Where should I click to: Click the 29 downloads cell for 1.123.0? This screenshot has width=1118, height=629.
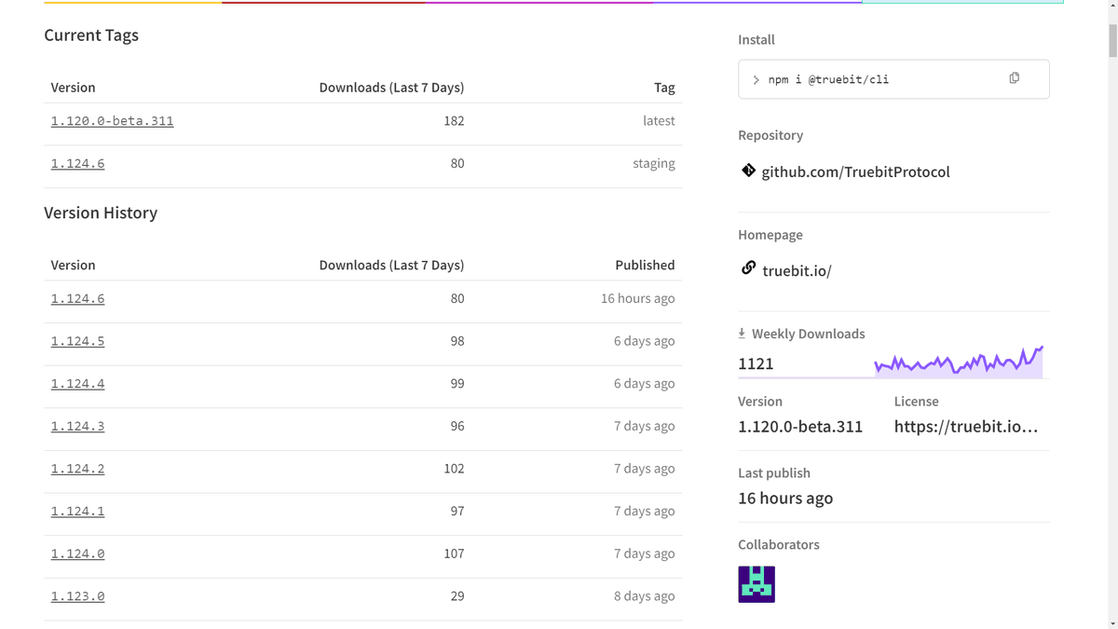pos(457,596)
